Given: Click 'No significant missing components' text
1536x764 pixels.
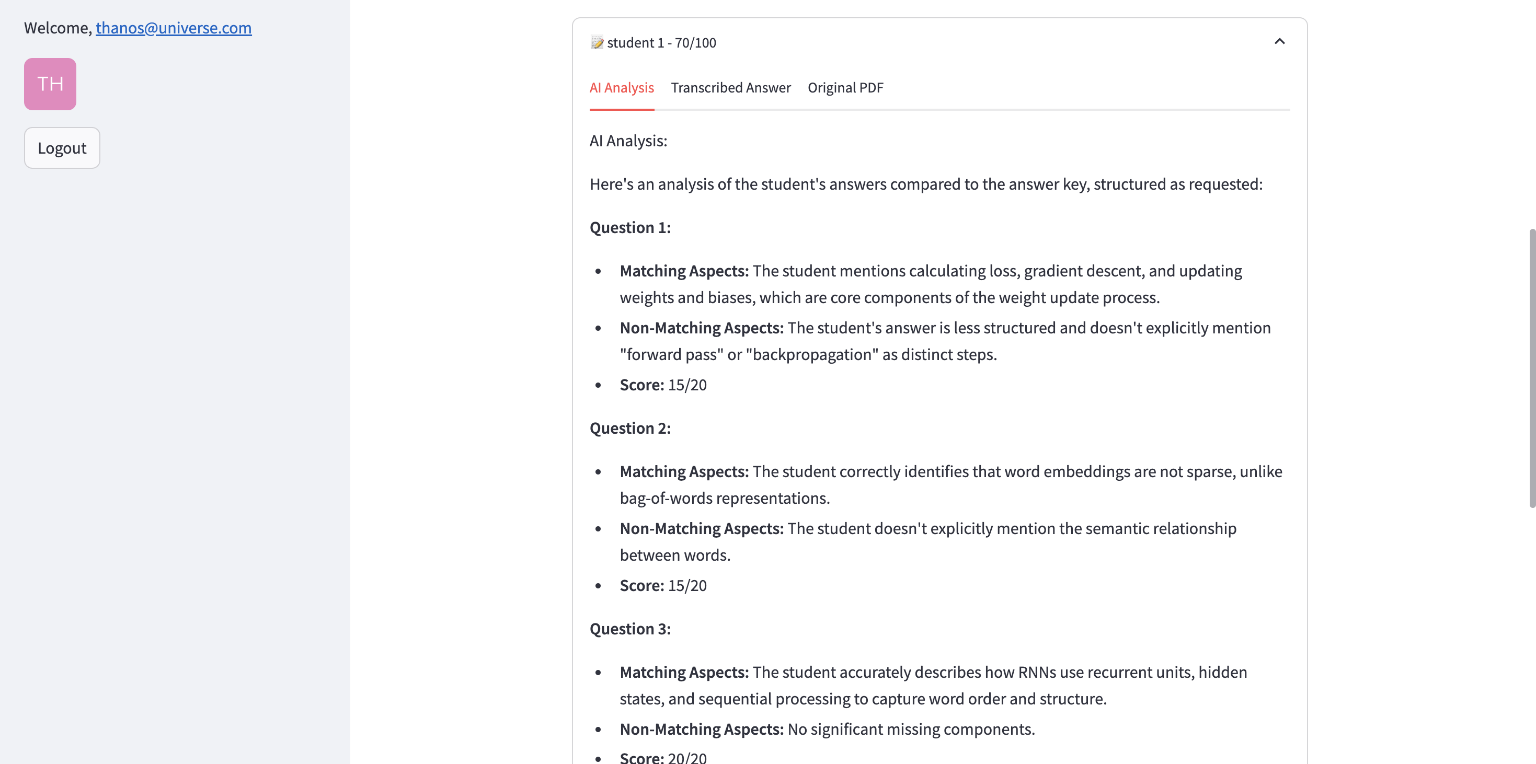Looking at the screenshot, I should pos(911,729).
